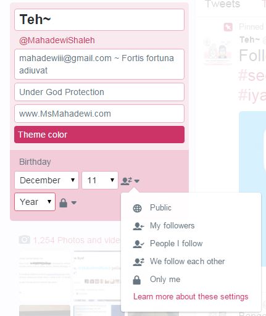Click the lock icon beside Only me
Screen dimensions: 266x316
[x=137, y=280]
